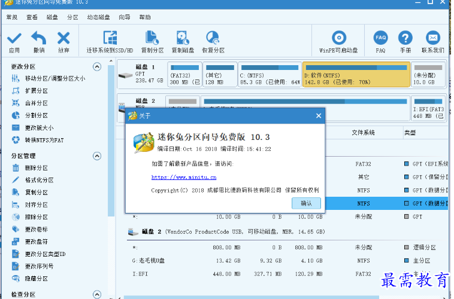Select the 其它 128 MB partition block
The width and height of the screenshot is (454, 299).
coord(220,75)
